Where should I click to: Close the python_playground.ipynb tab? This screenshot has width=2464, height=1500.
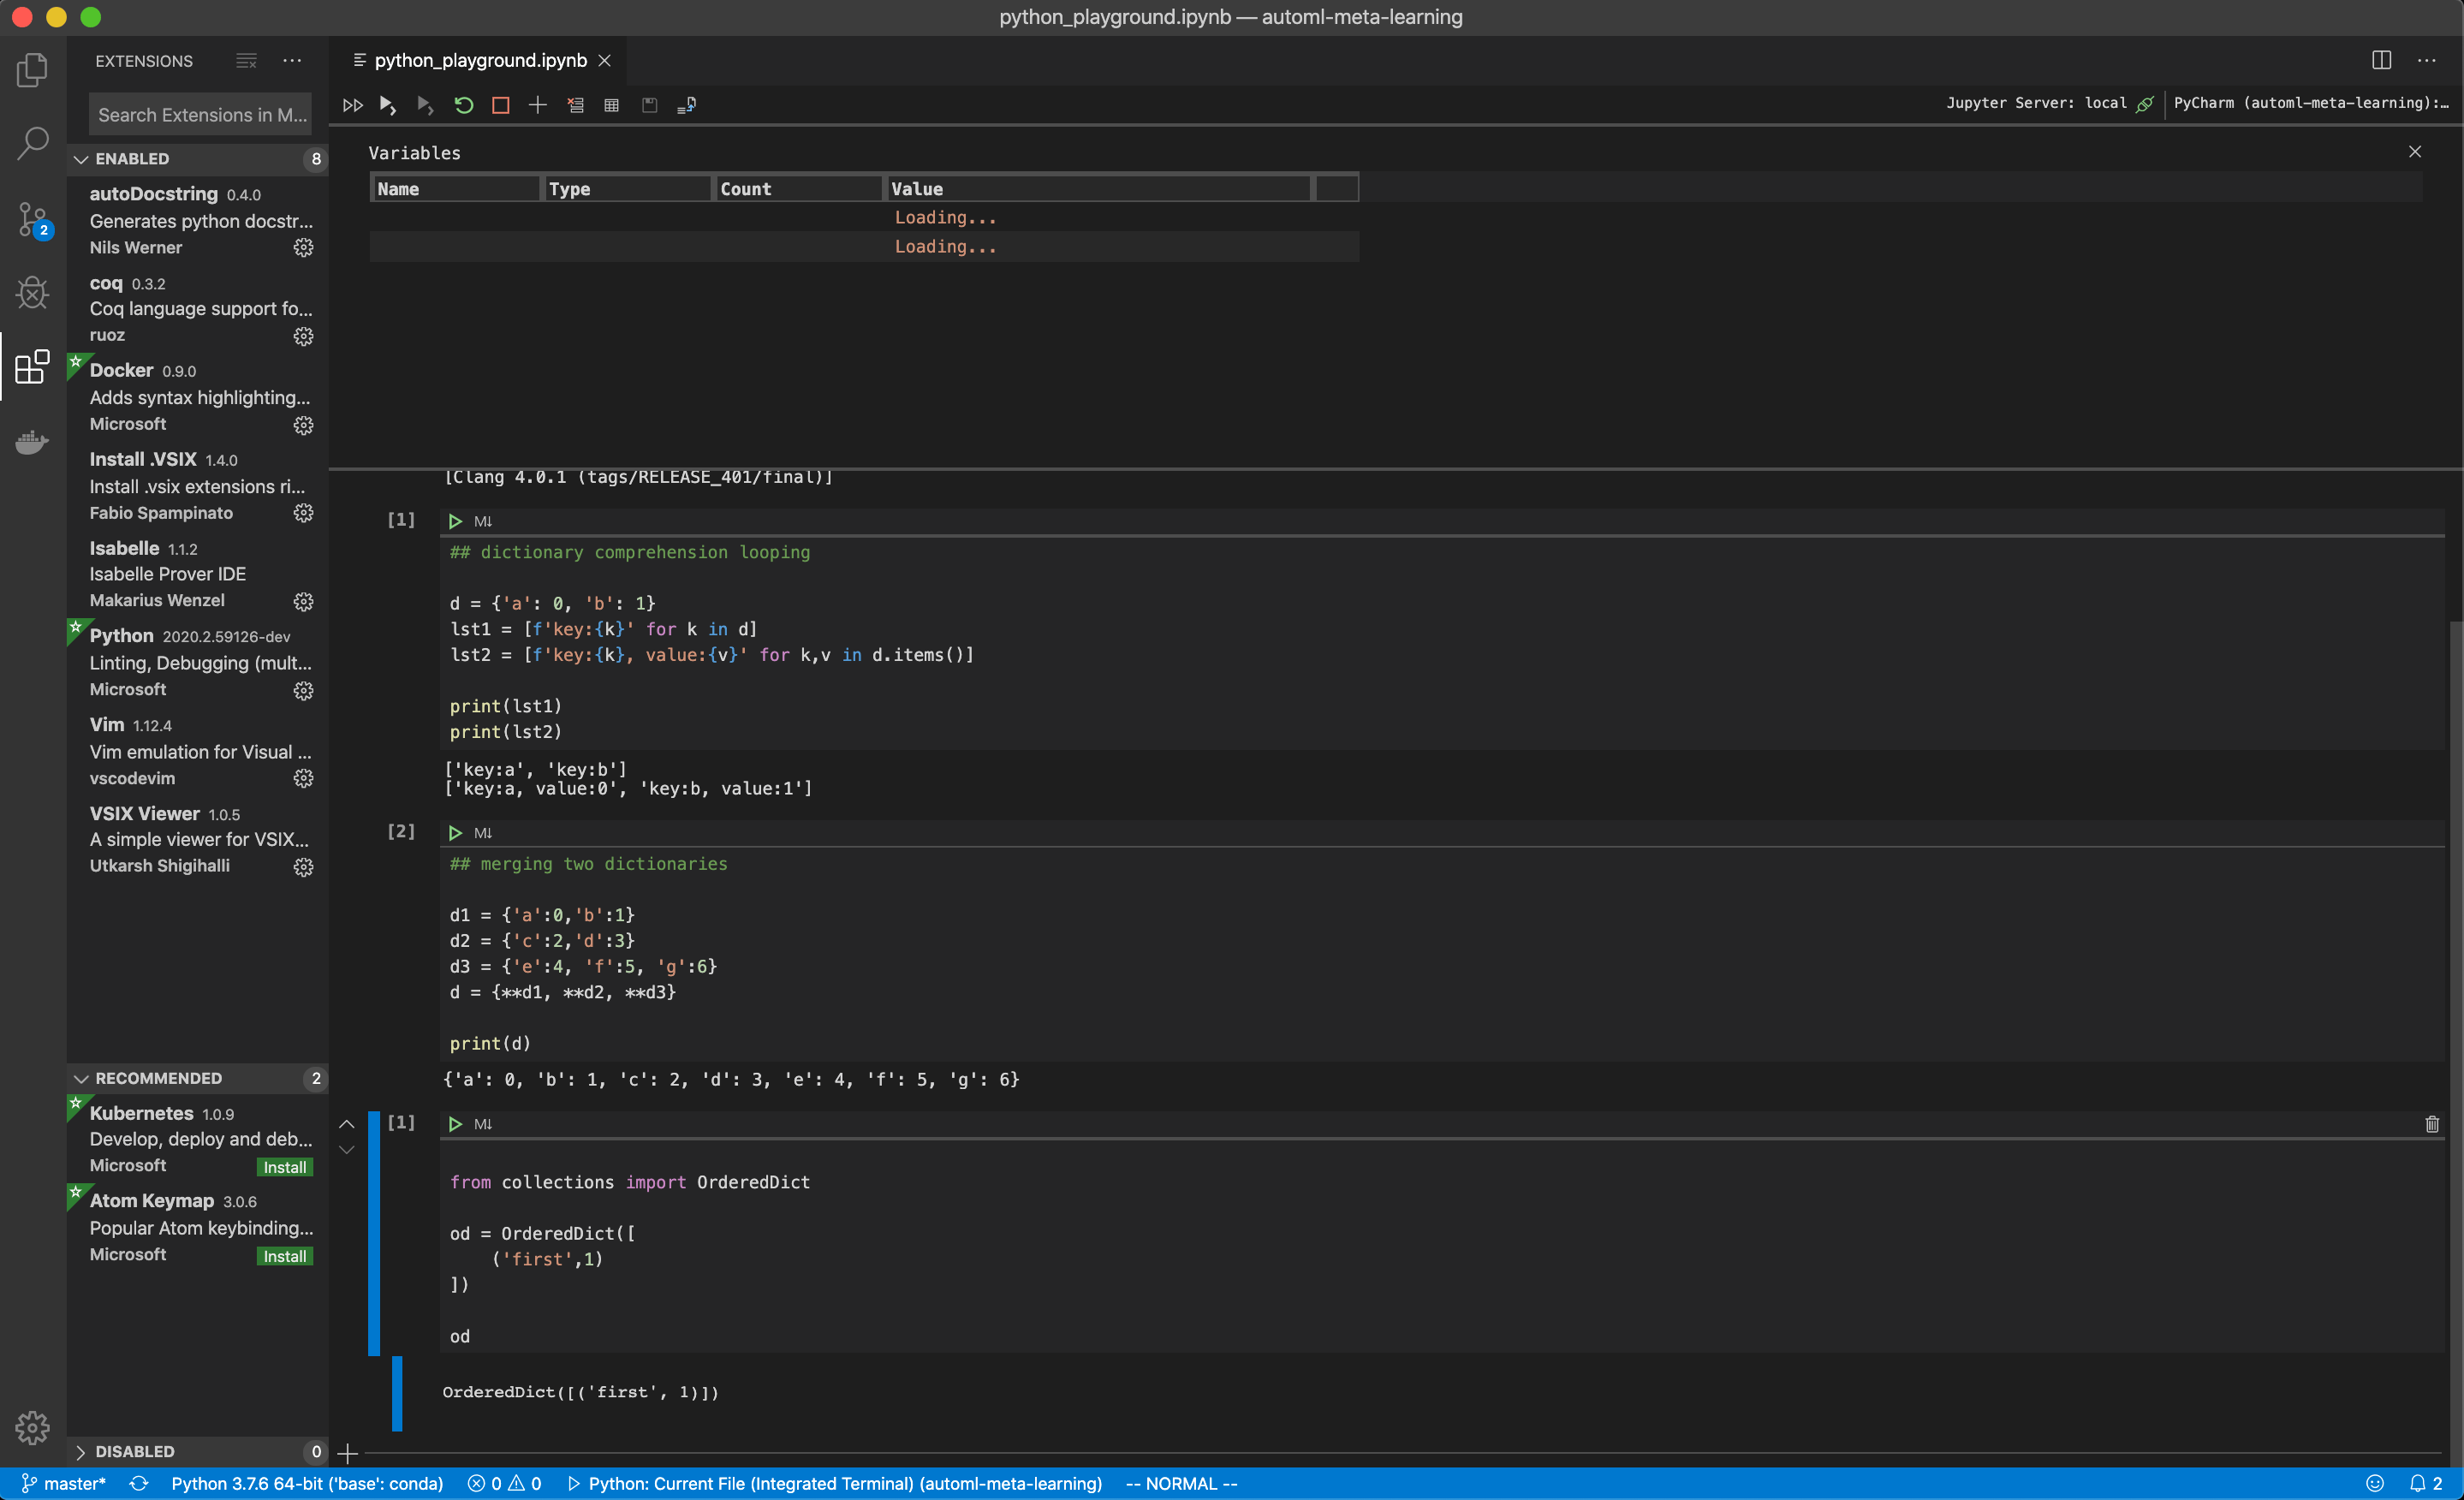coord(604,60)
